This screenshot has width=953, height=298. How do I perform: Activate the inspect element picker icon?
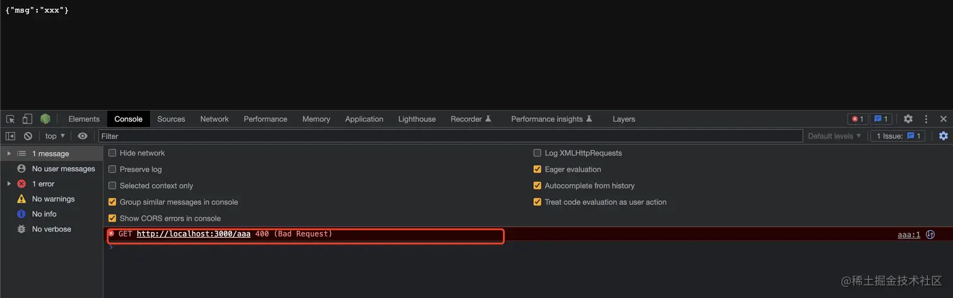pos(11,119)
